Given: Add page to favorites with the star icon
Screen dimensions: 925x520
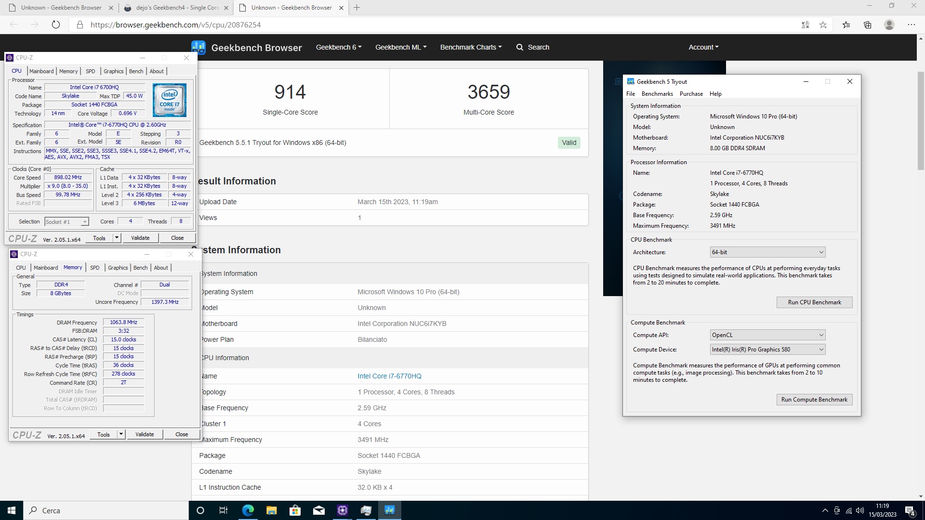Looking at the screenshot, I should point(823,25).
